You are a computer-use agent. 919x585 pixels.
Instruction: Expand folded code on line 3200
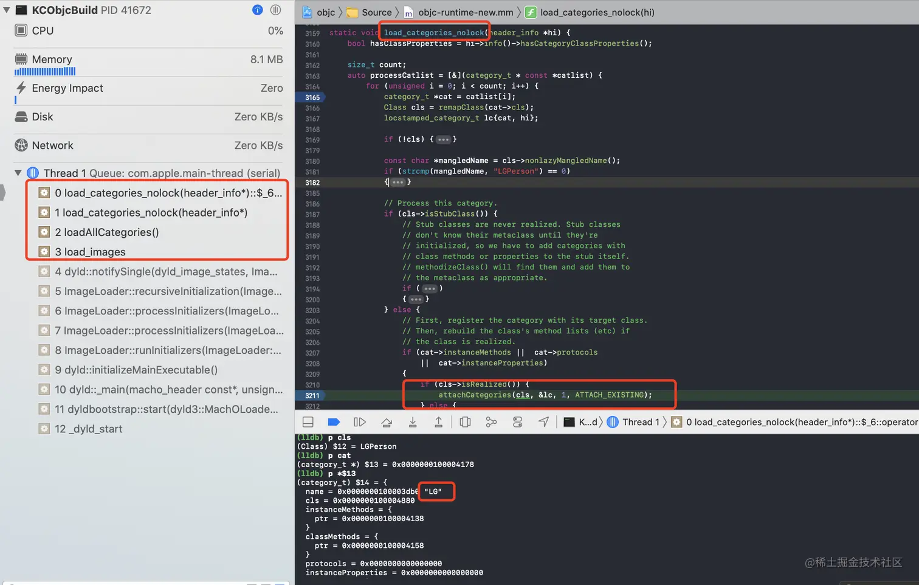416,299
